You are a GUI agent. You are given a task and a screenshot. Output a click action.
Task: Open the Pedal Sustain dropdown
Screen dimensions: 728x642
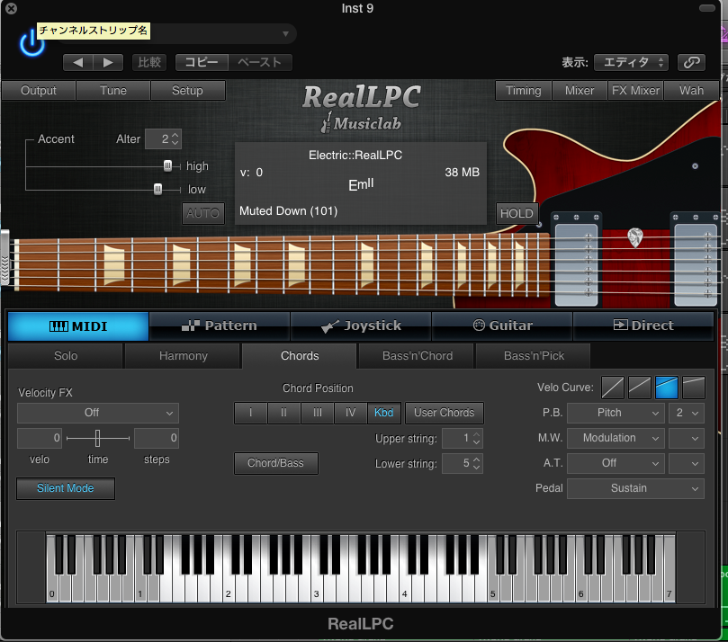pyautogui.click(x=635, y=488)
